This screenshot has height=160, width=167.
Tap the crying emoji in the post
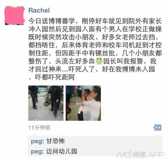[99, 61]
